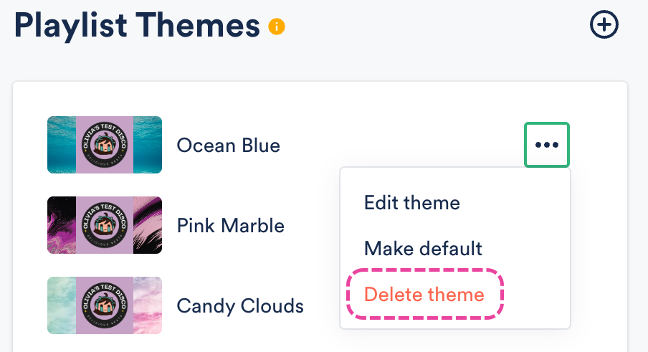The image size is (648, 352).
Task: Add a new playlist theme with plus icon
Action: [604, 25]
